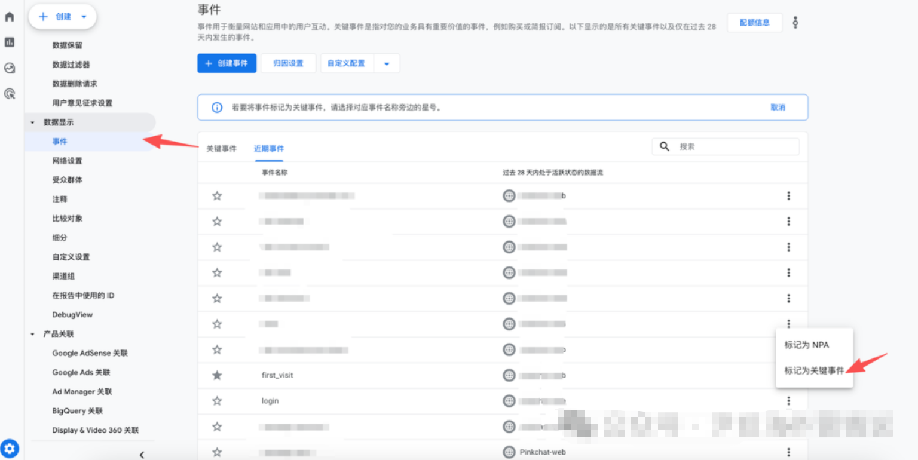Screen dimensions: 918x460
Task: Unstar the first_visit key event
Action: (x=216, y=375)
